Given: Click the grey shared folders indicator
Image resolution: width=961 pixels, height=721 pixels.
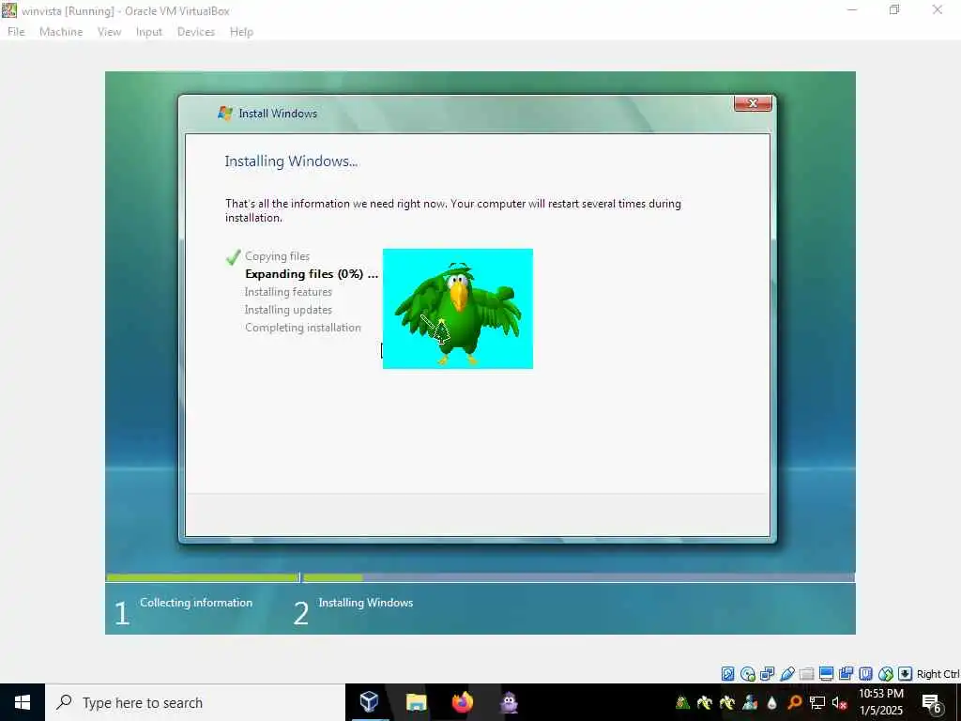Looking at the screenshot, I should [x=806, y=674].
